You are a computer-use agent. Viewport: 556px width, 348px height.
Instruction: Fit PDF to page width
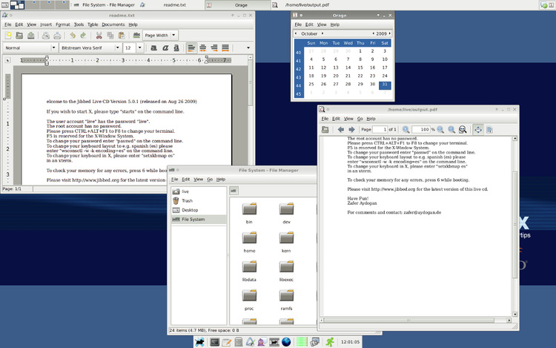point(463,130)
